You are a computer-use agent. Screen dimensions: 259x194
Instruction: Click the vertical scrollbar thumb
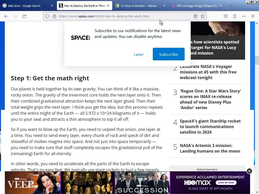(x=257, y=60)
